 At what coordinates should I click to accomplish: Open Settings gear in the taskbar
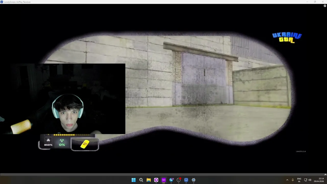coord(194,180)
